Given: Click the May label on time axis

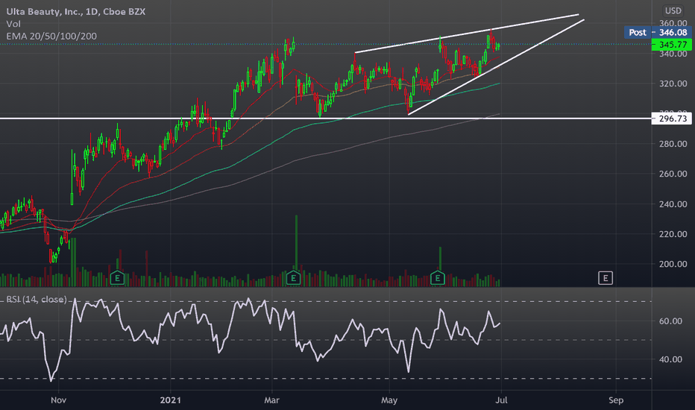Looking at the screenshot, I should coord(389,400).
